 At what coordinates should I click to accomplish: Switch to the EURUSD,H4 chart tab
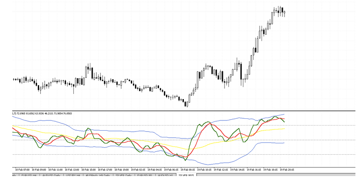tap(29, 175)
